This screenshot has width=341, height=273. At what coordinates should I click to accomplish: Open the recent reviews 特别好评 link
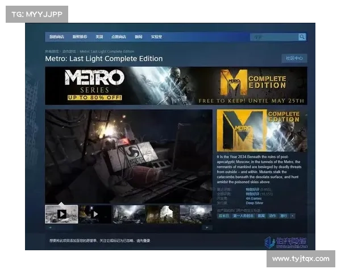[253, 189]
